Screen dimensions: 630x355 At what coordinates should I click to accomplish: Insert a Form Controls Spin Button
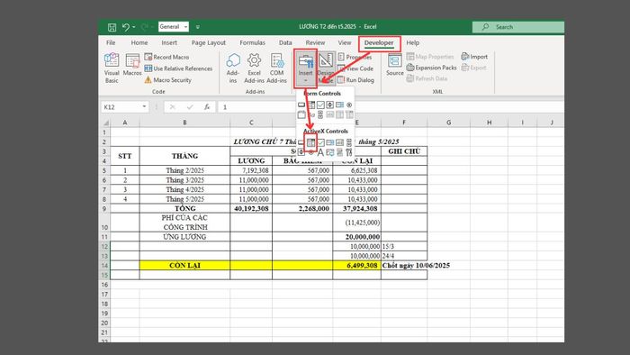pyautogui.click(x=330, y=105)
